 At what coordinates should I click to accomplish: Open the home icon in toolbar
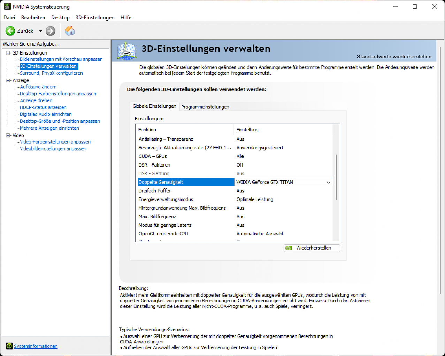coord(70,31)
